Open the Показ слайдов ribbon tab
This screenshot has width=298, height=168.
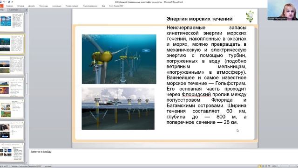(72, 6)
